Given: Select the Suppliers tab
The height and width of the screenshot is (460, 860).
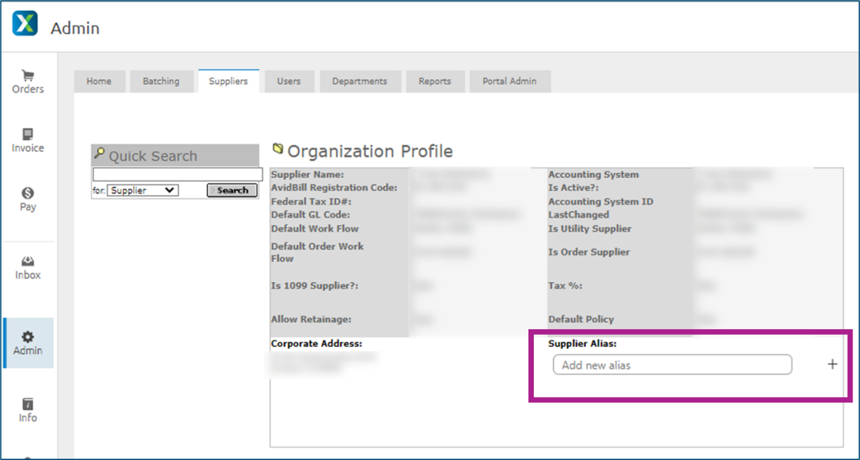Looking at the screenshot, I should pyautogui.click(x=229, y=81).
